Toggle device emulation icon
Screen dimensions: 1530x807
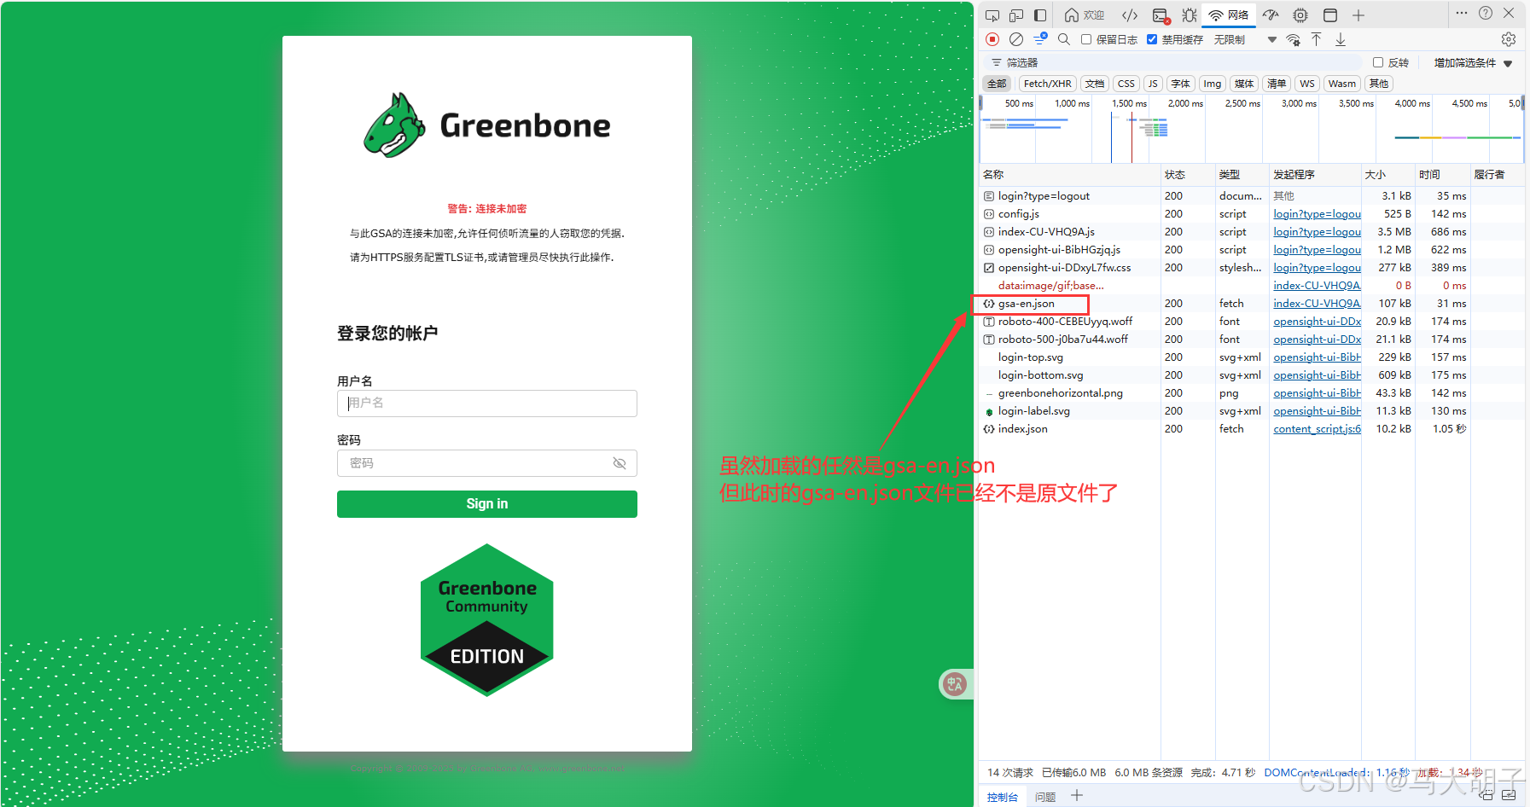pos(1015,15)
